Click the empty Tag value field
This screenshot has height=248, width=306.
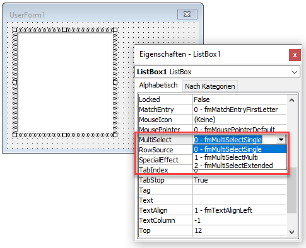coord(240,190)
